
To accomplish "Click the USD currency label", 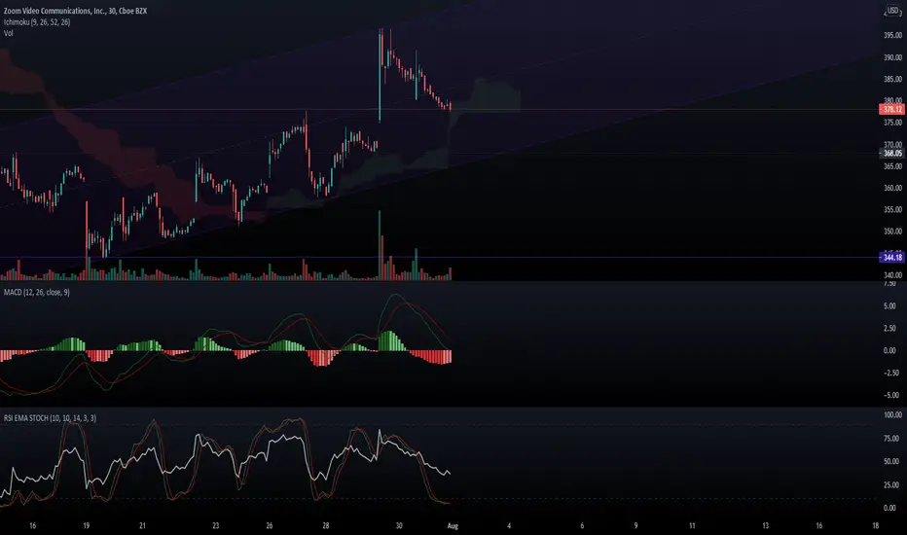I will pyautogui.click(x=893, y=11).
